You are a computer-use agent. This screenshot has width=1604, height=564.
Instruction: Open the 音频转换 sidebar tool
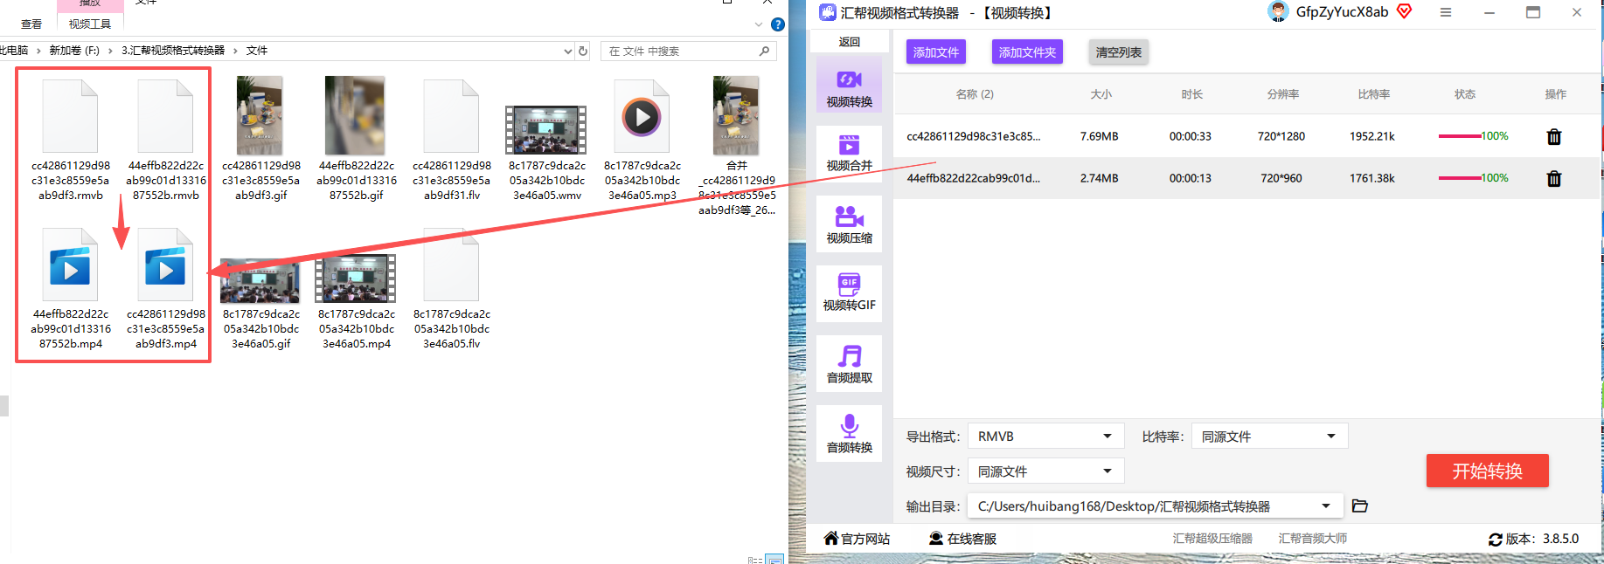[x=849, y=434]
